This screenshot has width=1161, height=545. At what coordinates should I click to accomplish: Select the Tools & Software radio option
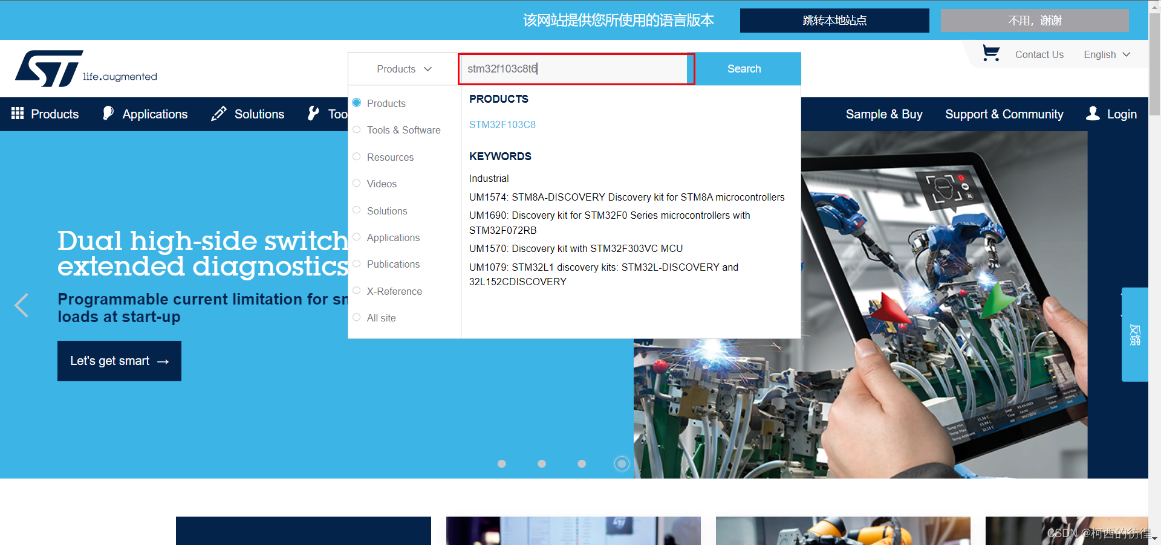tap(357, 129)
